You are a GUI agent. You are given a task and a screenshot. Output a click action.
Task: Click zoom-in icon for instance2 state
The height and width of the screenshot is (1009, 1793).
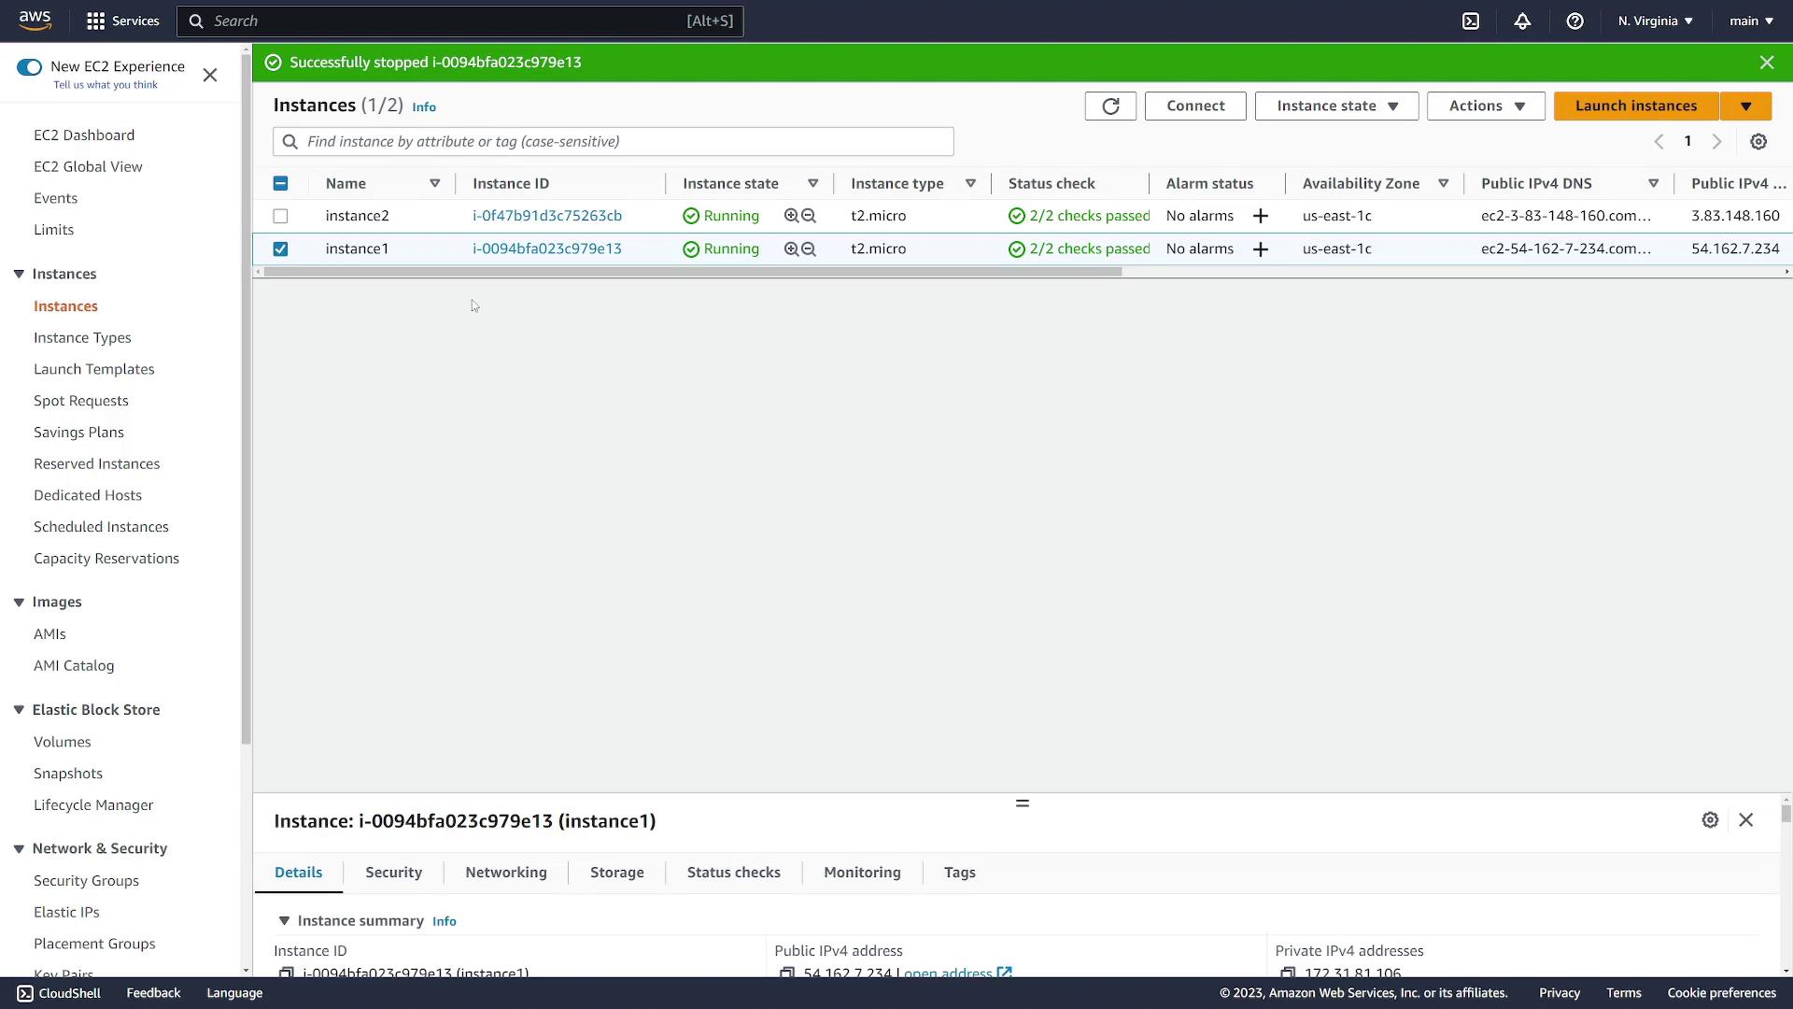point(791,216)
